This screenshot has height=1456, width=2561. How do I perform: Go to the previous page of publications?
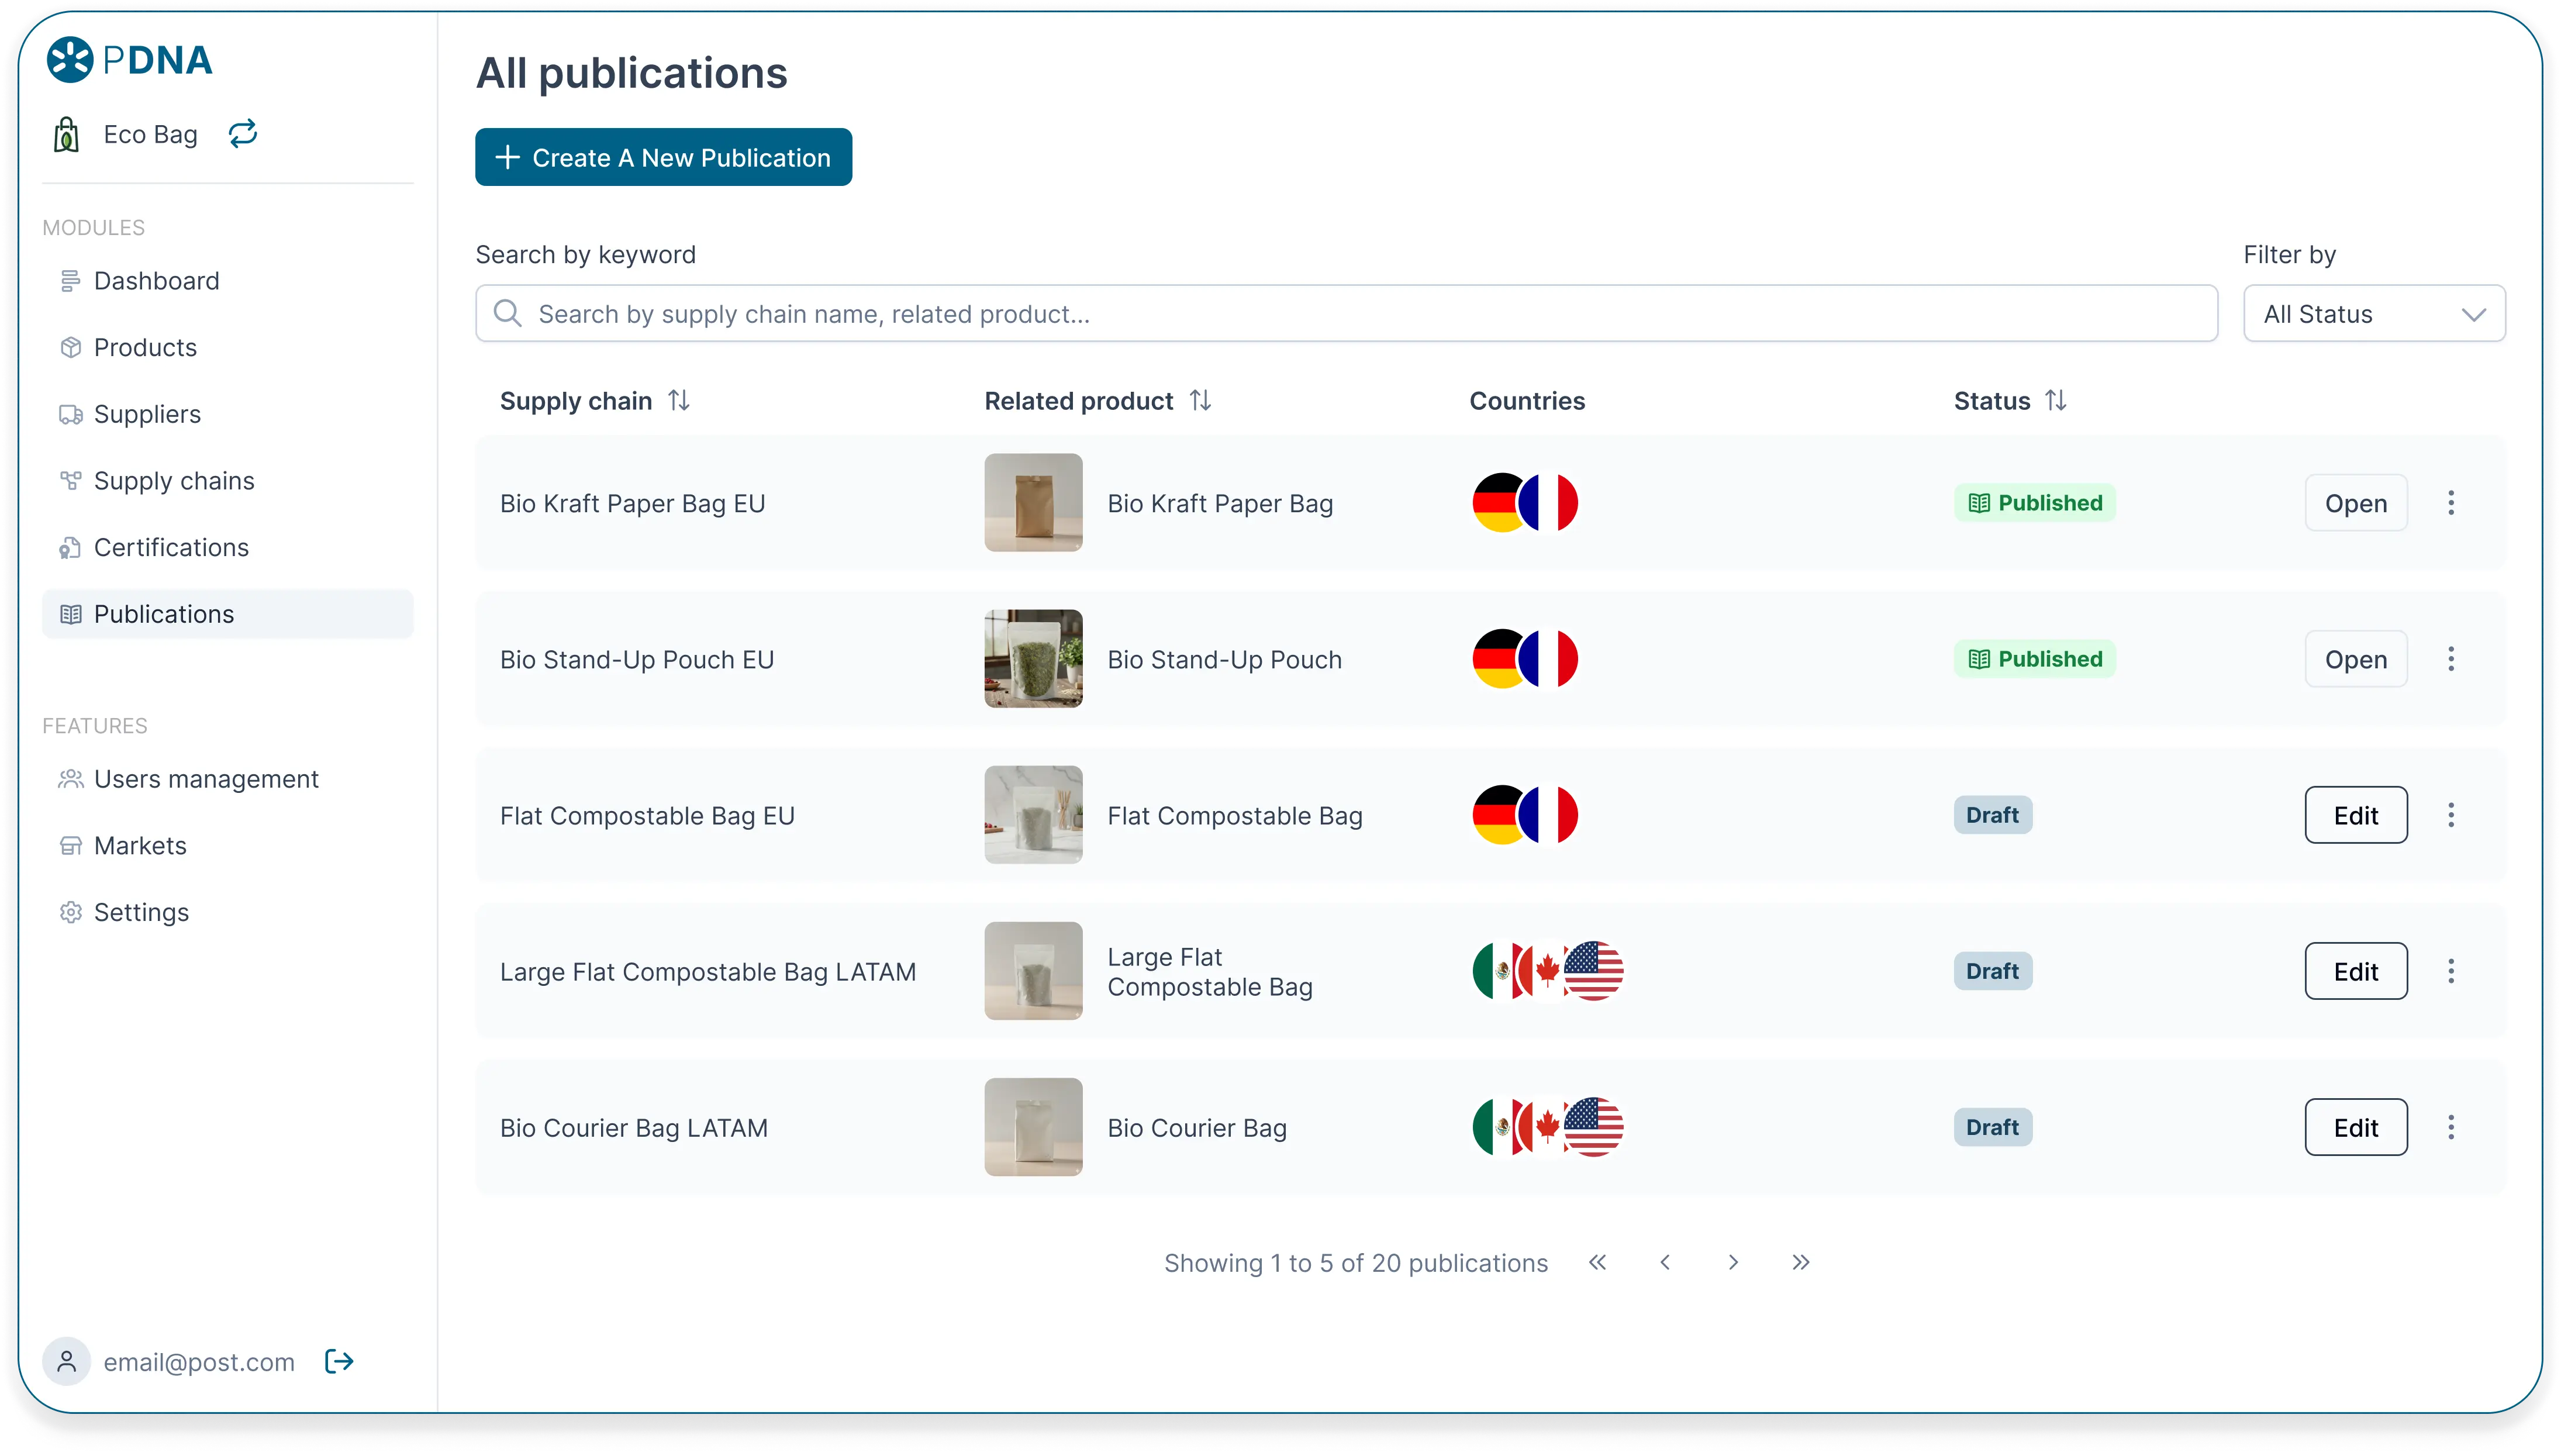point(1664,1262)
